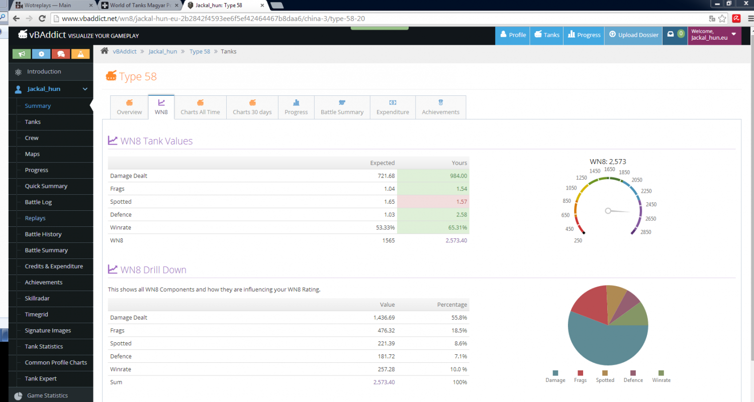Viewport: 754px width, 402px height.
Task: Switch to the Overview tab
Action: [129, 107]
